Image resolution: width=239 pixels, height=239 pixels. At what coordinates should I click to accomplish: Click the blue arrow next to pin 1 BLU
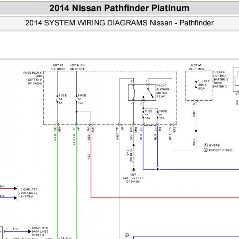point(30,231)
